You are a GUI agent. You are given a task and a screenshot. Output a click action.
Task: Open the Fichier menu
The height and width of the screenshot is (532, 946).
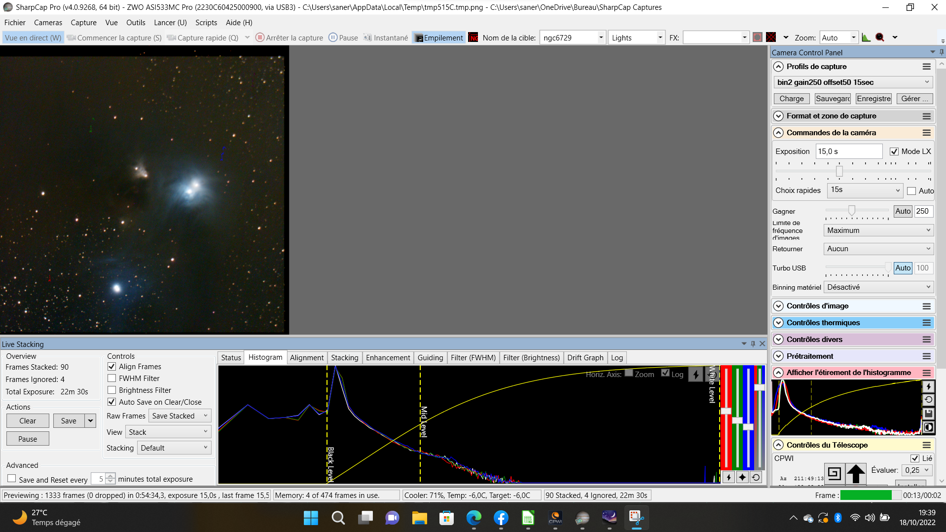coord(15,23)
